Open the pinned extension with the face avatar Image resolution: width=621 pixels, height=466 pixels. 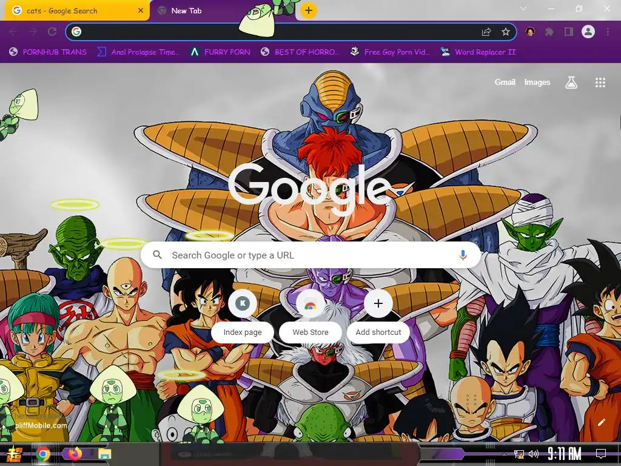click(x=530, y=32)
